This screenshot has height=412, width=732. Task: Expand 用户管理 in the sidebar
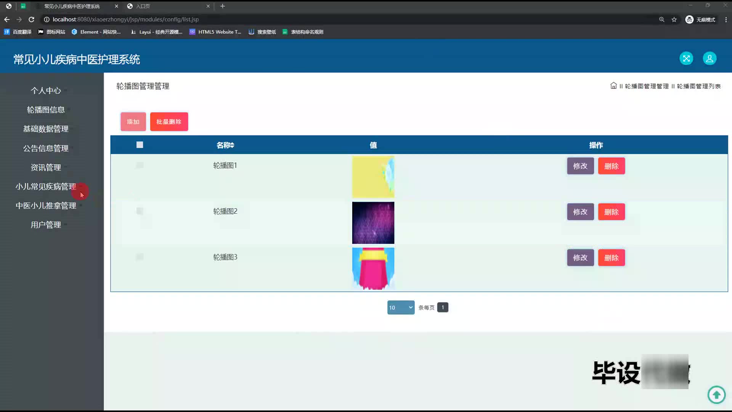point(46,225)
